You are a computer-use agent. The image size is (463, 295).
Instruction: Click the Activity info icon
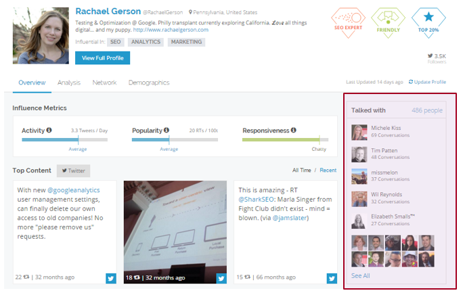pos(49,130)
